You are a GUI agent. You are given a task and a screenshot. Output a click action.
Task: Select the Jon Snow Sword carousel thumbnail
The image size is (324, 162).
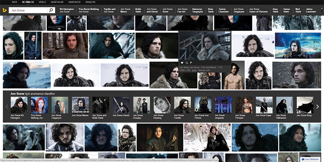pyautogui.click(x=121, y=105)
